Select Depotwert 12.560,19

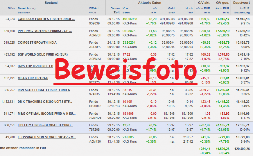pyautogui.click(x=243, y=31)
